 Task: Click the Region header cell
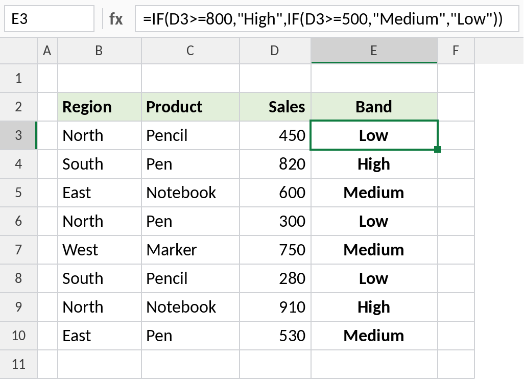point(100,107)
